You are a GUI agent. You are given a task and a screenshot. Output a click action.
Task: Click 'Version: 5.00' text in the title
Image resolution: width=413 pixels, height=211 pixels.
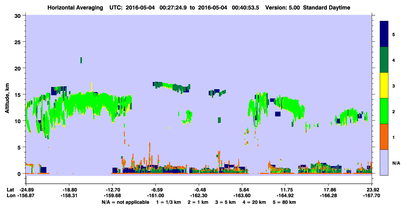coord(282,8)
